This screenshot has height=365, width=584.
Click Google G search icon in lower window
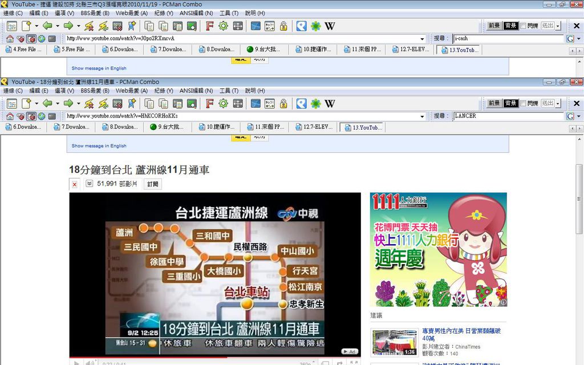point(570,116)
